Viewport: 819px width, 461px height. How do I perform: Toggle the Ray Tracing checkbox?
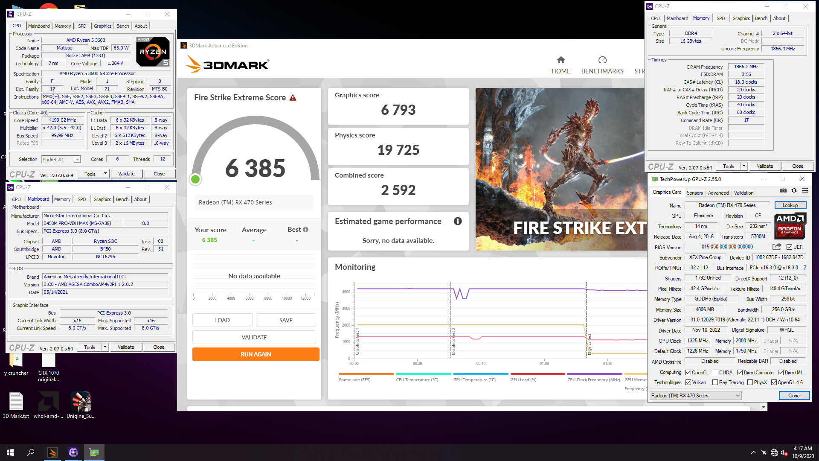pos(715,382)
